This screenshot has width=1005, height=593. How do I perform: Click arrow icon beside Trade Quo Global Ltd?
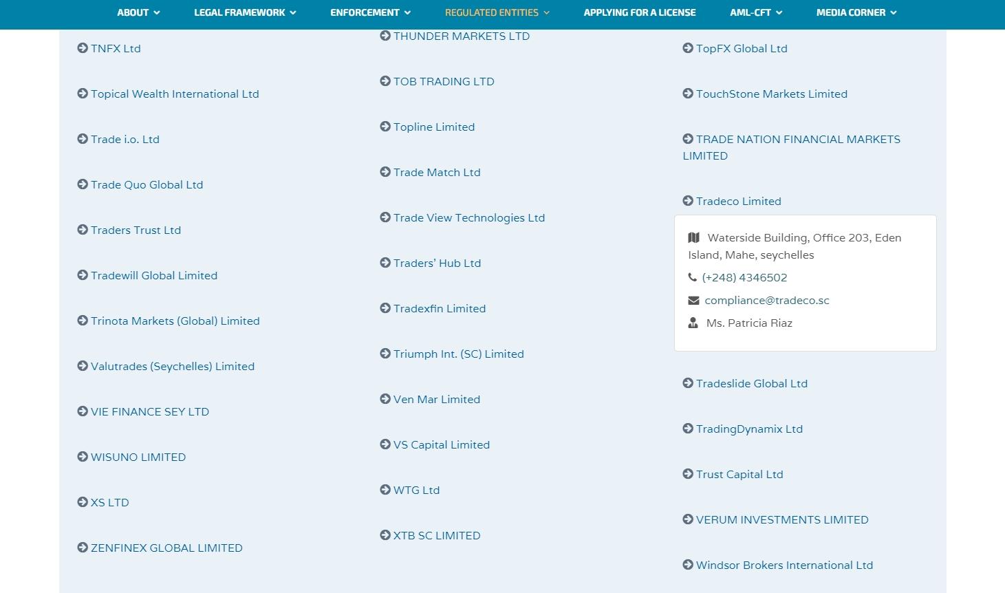83,184
